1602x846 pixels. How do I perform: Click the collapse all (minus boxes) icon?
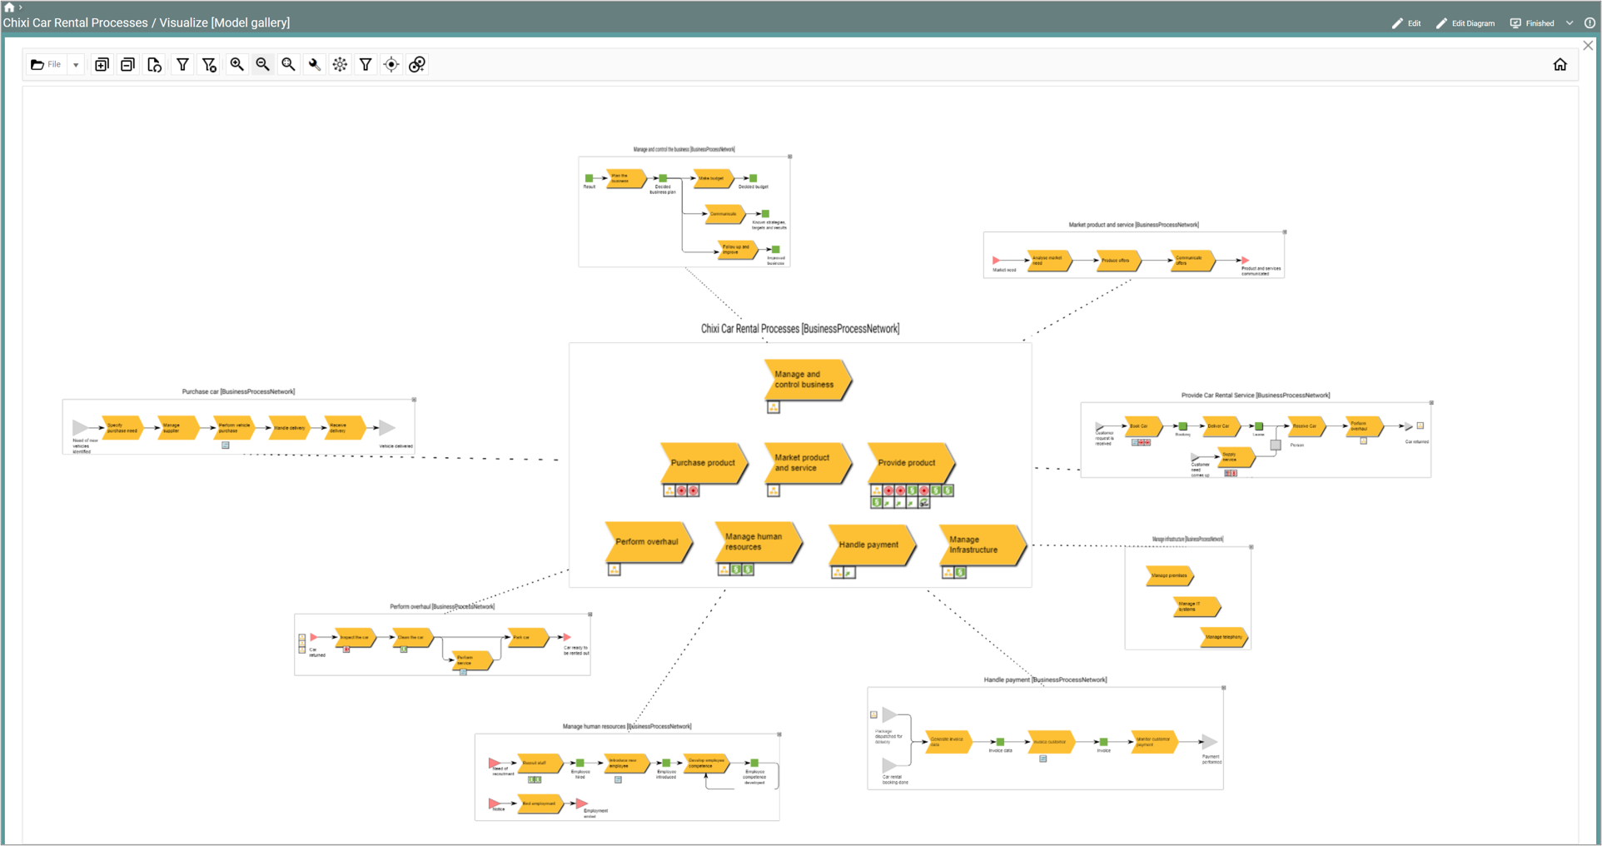(127, 64)
